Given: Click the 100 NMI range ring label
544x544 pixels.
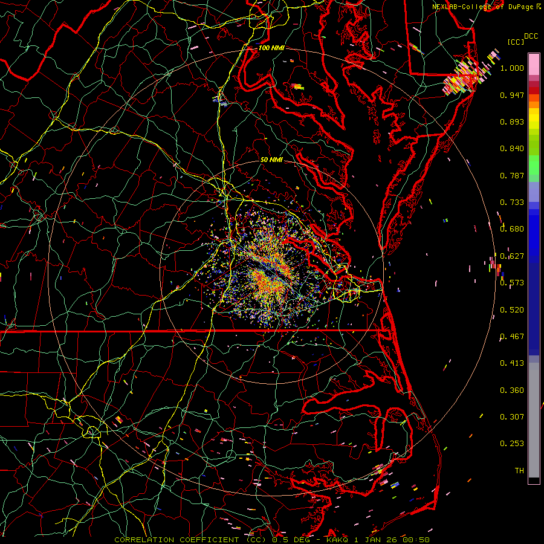Looking at the screenshot, I should [271, 48].
